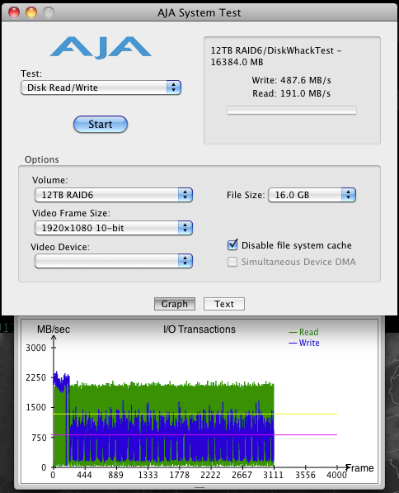Click the I/O Transactions graph title
The width and height of the screenshot is (399, 493).
point(199,329)
